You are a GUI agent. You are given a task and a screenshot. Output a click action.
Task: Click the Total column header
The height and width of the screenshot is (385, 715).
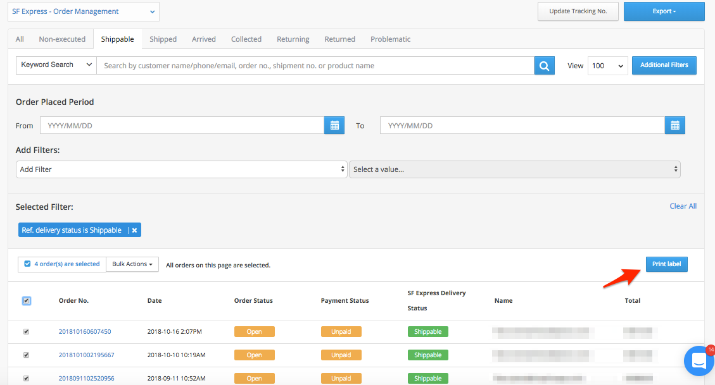633,301
